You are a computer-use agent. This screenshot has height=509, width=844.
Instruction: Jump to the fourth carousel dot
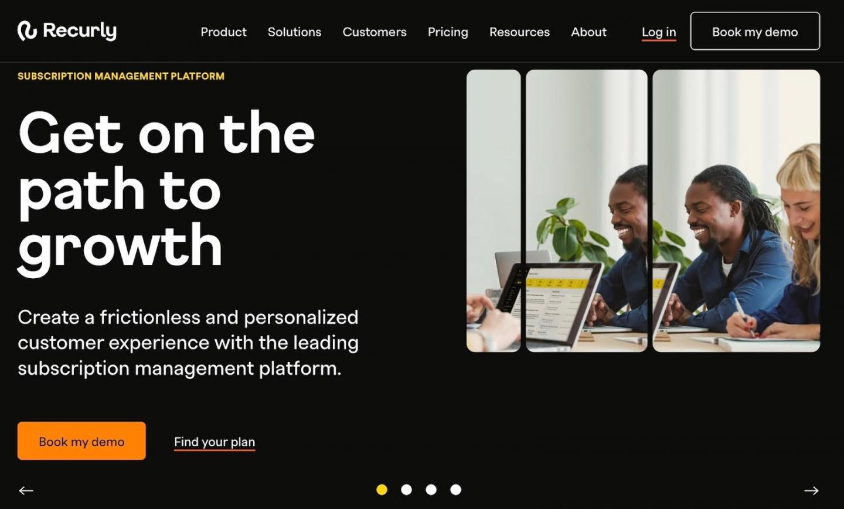(x=455, y=490)
